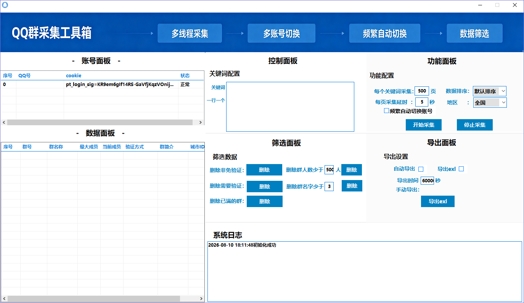
Task: Click the 多线程采集 banner button
Action: pyautogui.click(x=190, y=33)
